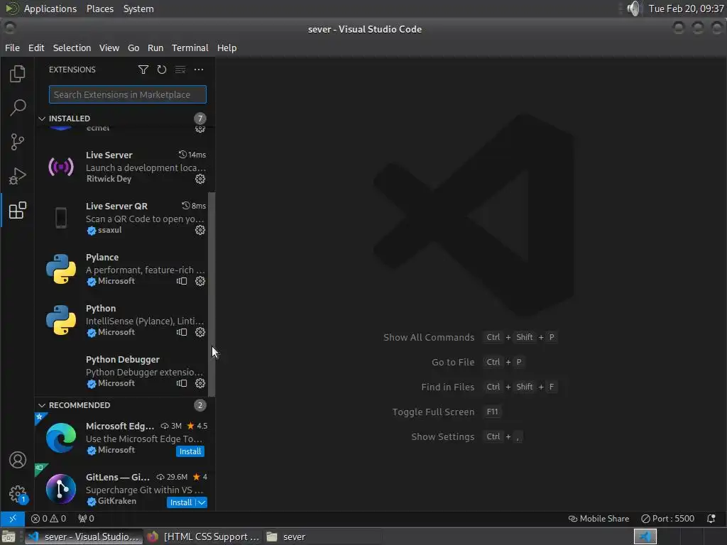Open notifications bell in status bar
This screenshot has width=727, height=545.
[x=711, y=519]
